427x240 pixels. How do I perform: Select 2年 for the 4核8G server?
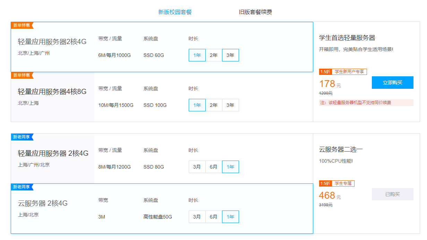[x=214, y=105]
